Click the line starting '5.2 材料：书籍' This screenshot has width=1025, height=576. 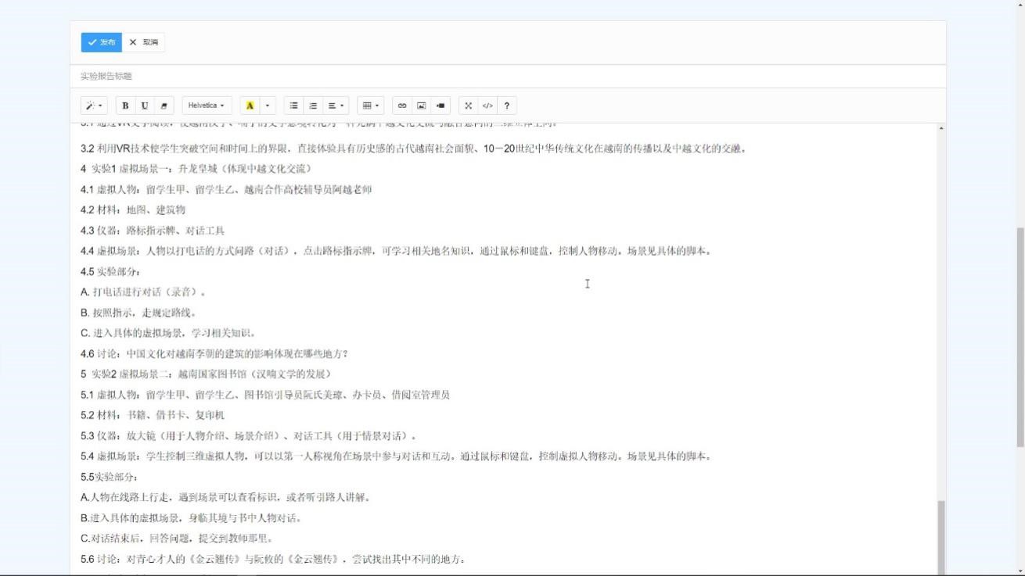tap(153, 415)
